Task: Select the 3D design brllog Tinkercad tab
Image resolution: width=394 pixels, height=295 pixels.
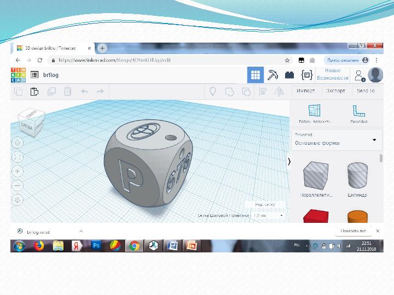Action: coord(53,48)
